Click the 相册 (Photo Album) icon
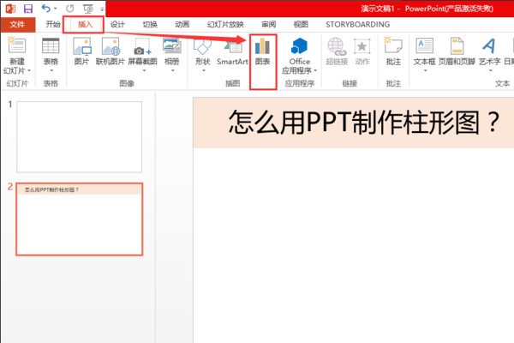Screen dimensions: 514x343 pos(172,45)
